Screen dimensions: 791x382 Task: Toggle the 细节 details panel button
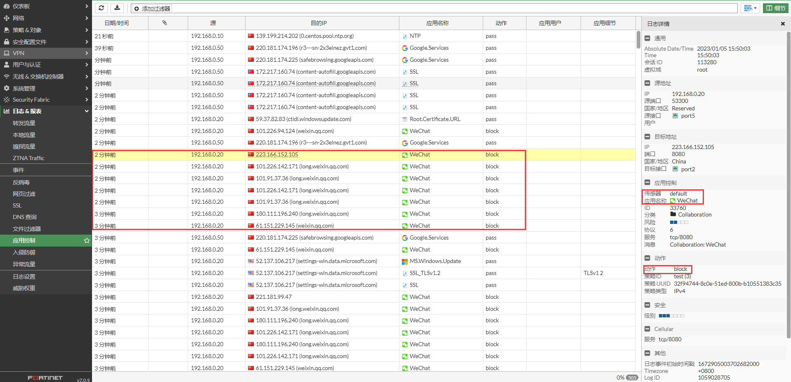tap(776, 8)
